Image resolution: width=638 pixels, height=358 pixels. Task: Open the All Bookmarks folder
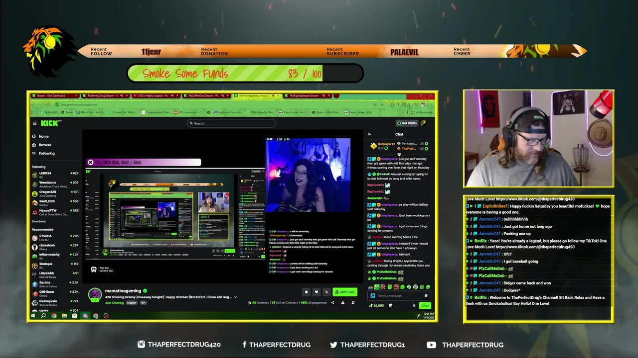point(421,112)
